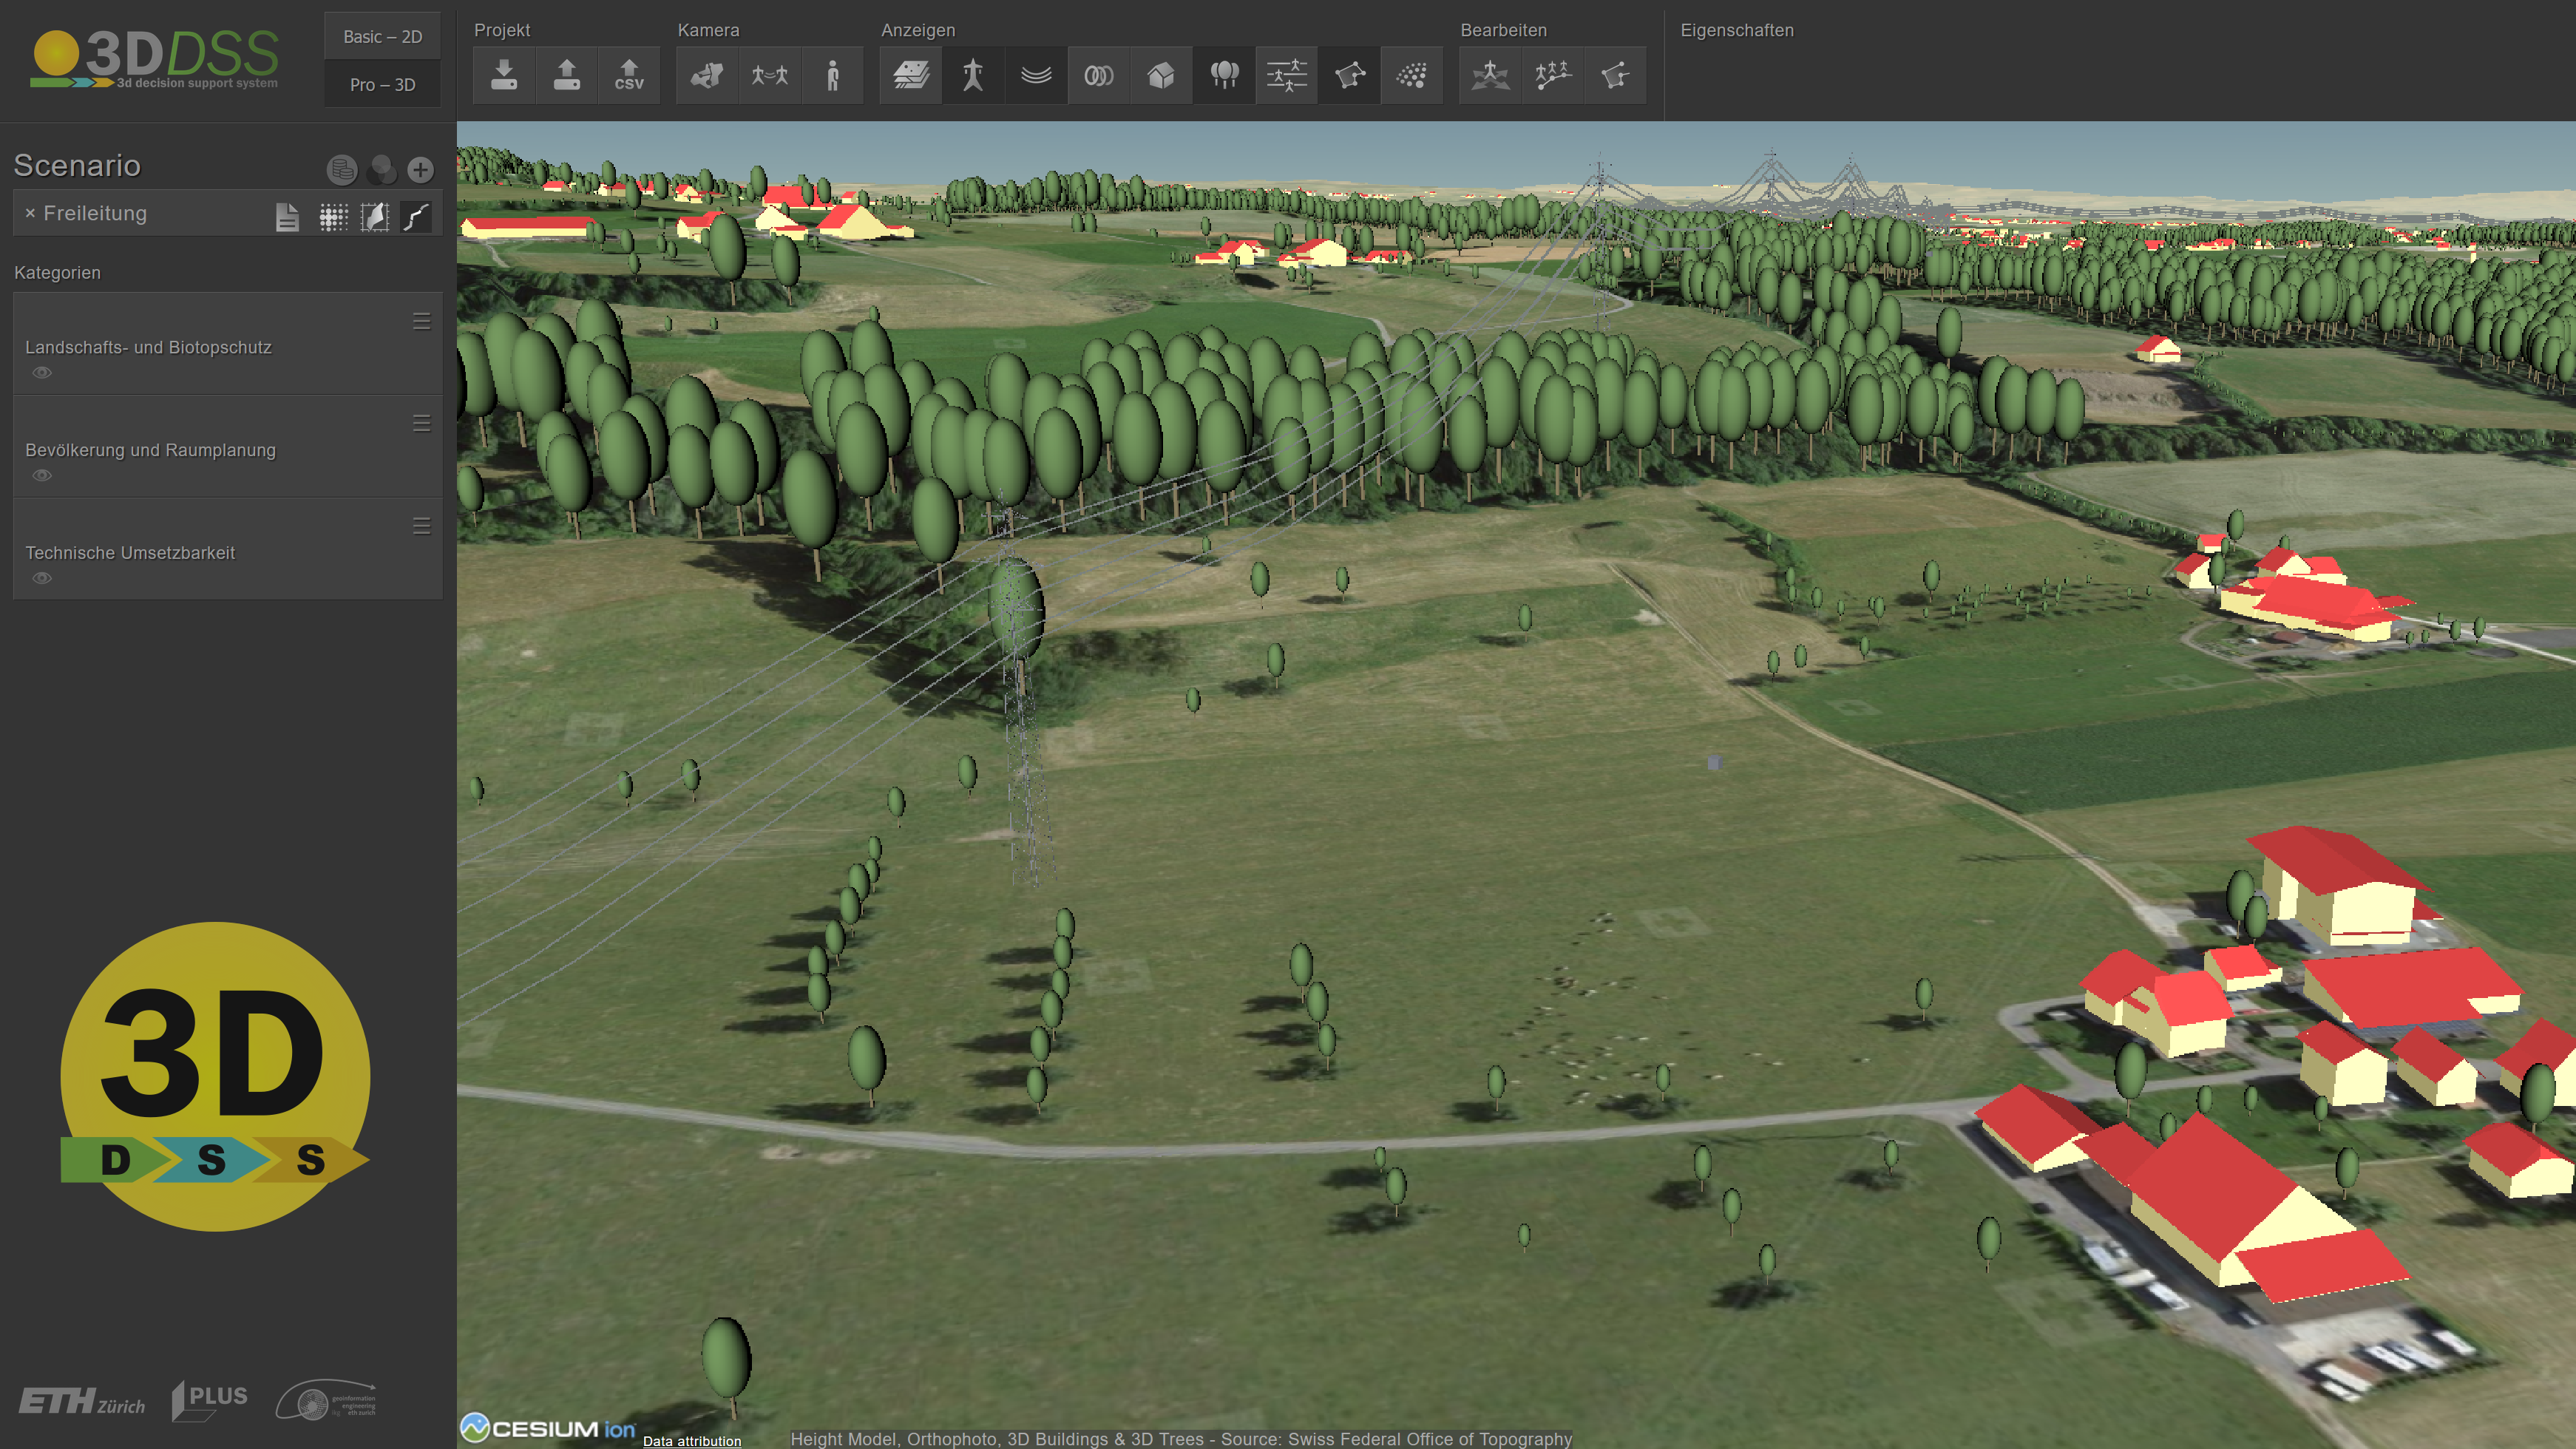Toggle eye icon for Bevölkerung und Raumplanung
The height and width of the screenshot is (1449, 2576).
(x=42, y=476)
